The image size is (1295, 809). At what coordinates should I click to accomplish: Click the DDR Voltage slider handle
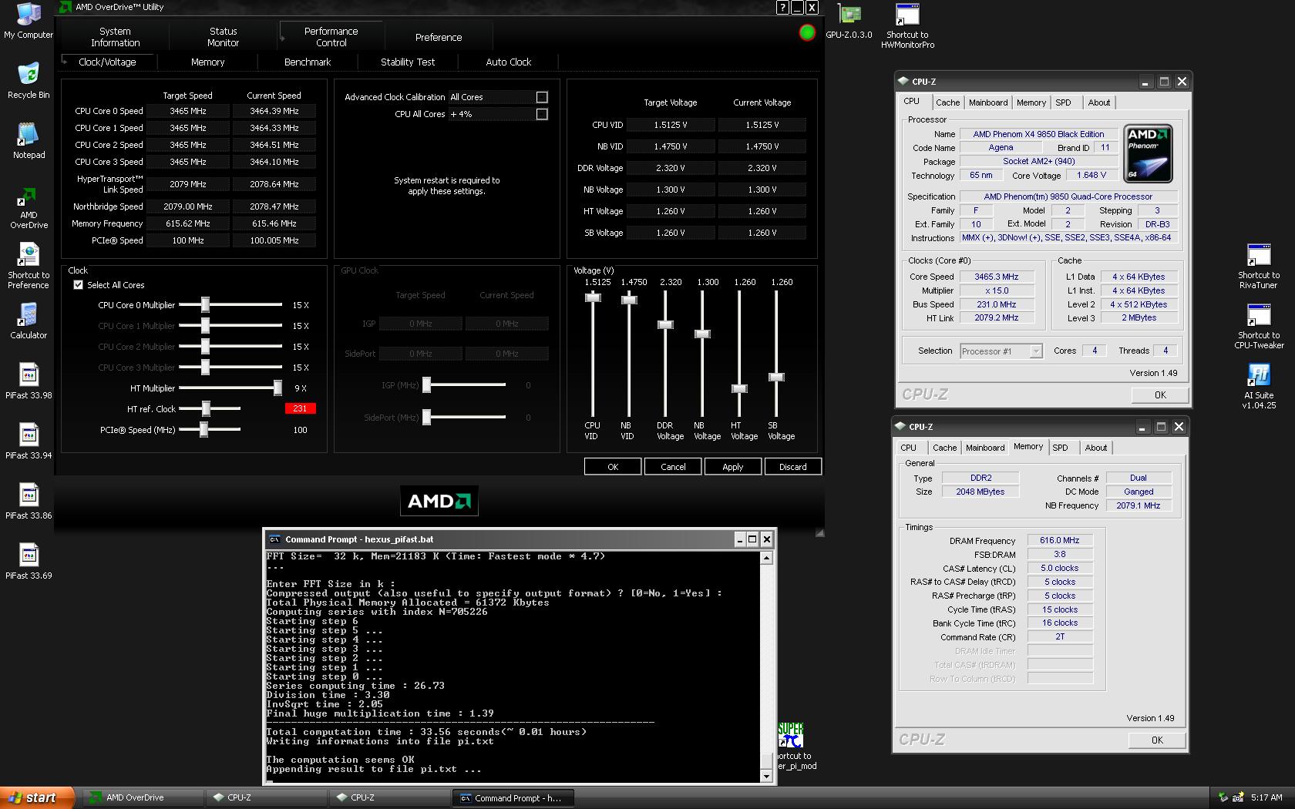[665, 324]
